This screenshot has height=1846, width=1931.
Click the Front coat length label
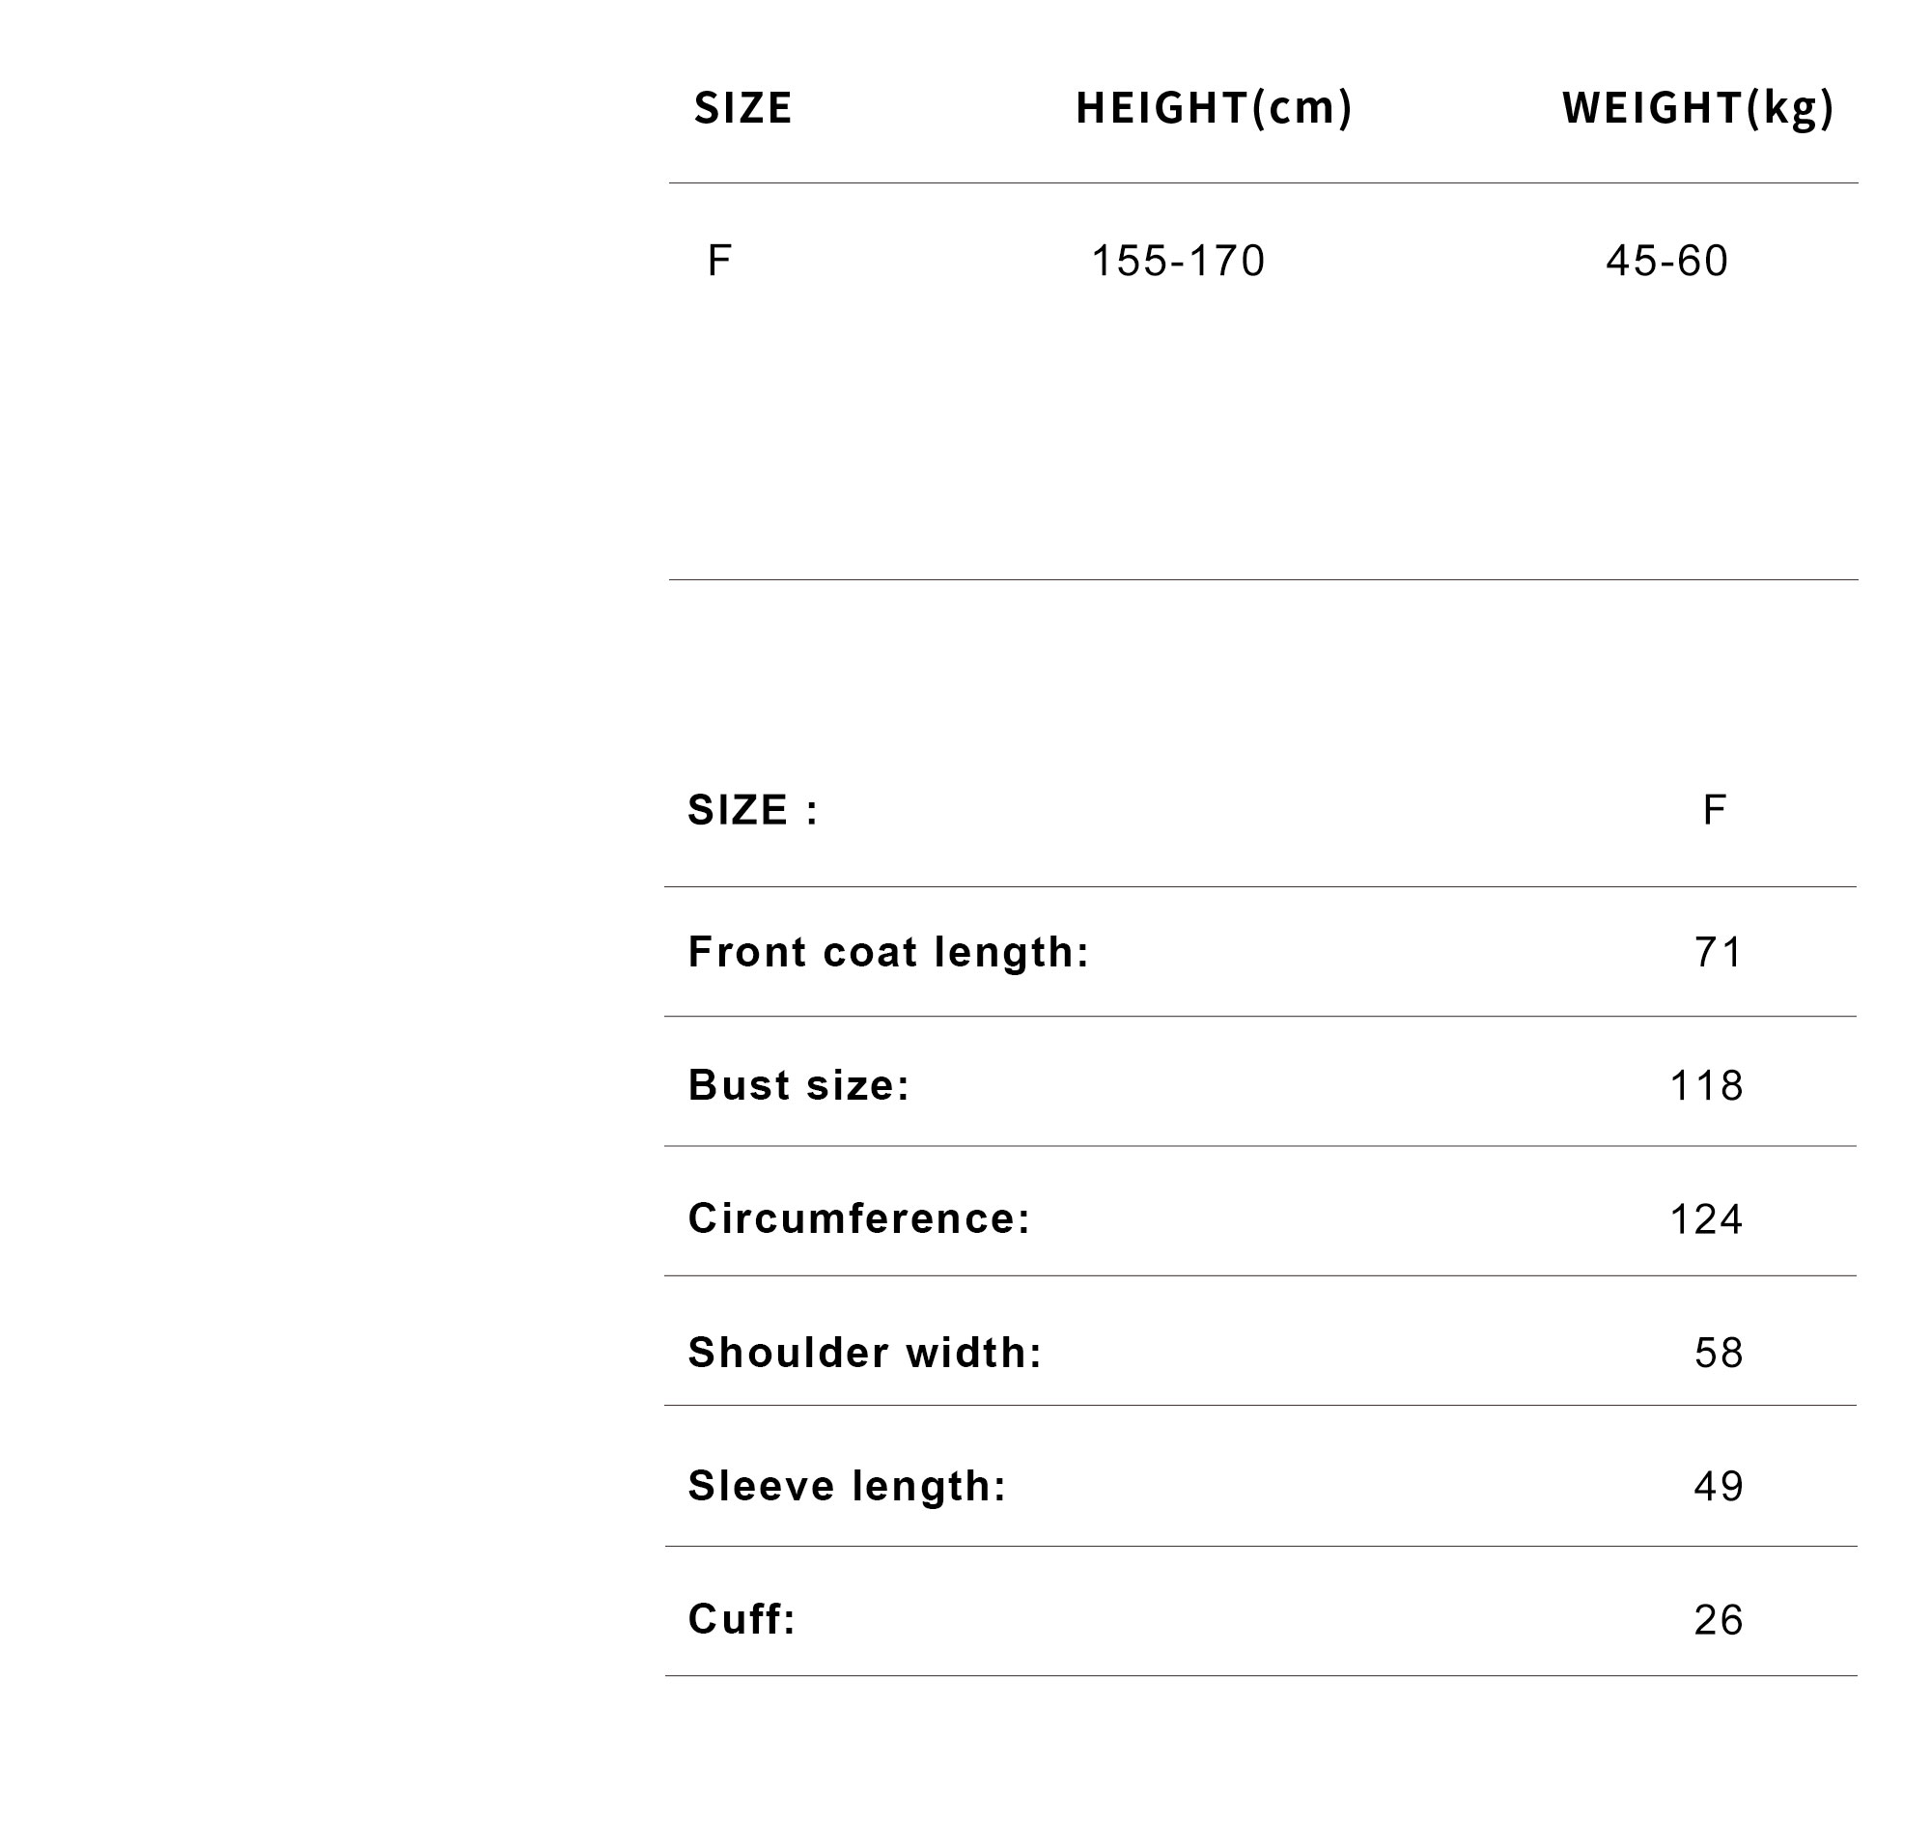pyautogui.click(x=888, y=953)
